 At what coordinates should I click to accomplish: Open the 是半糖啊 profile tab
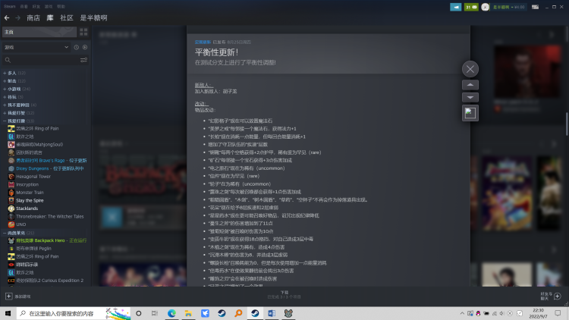point(93,17)
